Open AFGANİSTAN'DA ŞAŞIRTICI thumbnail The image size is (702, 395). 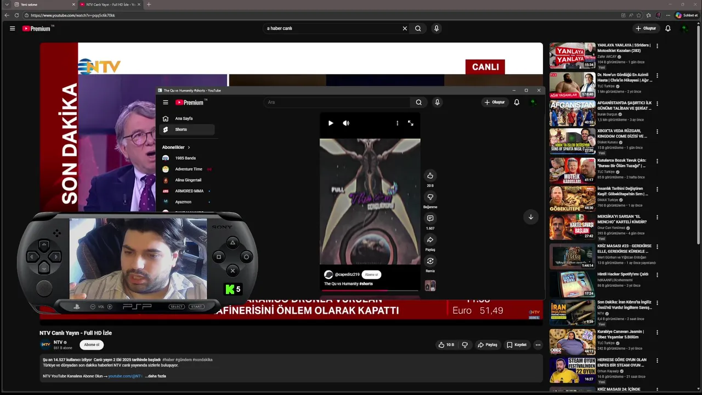(572, 113)
